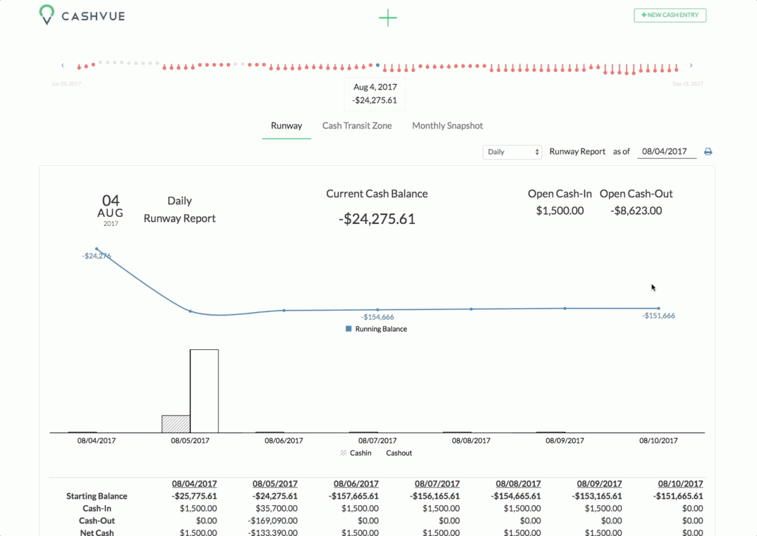The height and width of the screenshot is (536, 757).
Task: Open the print dialog via printer icon
Action: tap(708, 151)
